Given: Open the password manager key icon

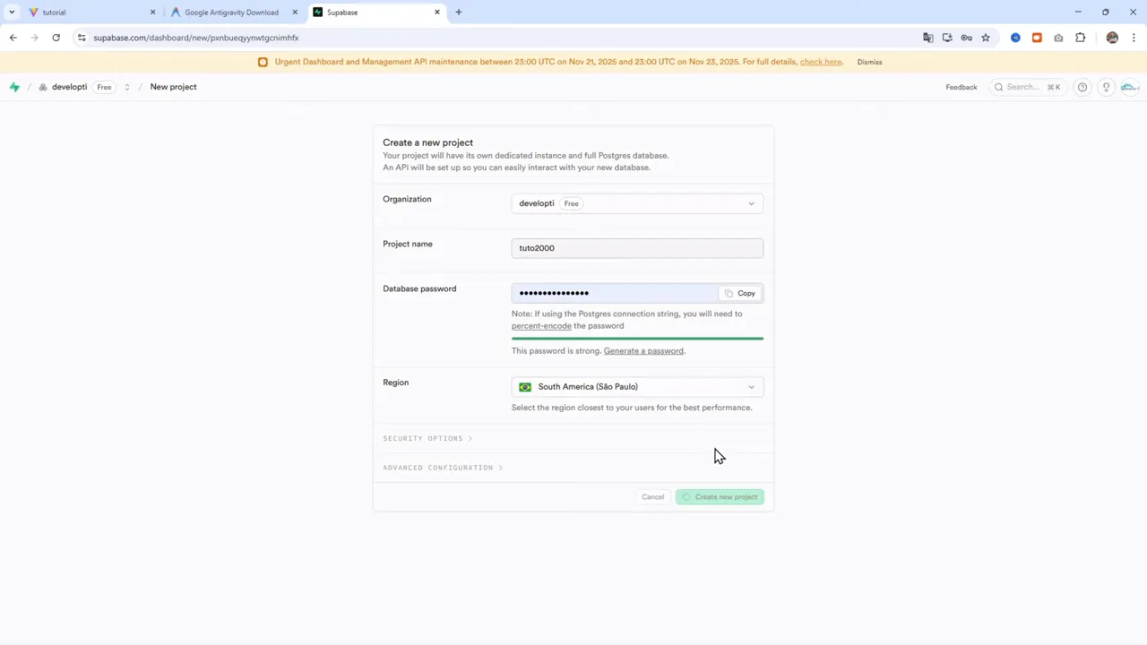Looking at the screenshot, I should point(967,38).
